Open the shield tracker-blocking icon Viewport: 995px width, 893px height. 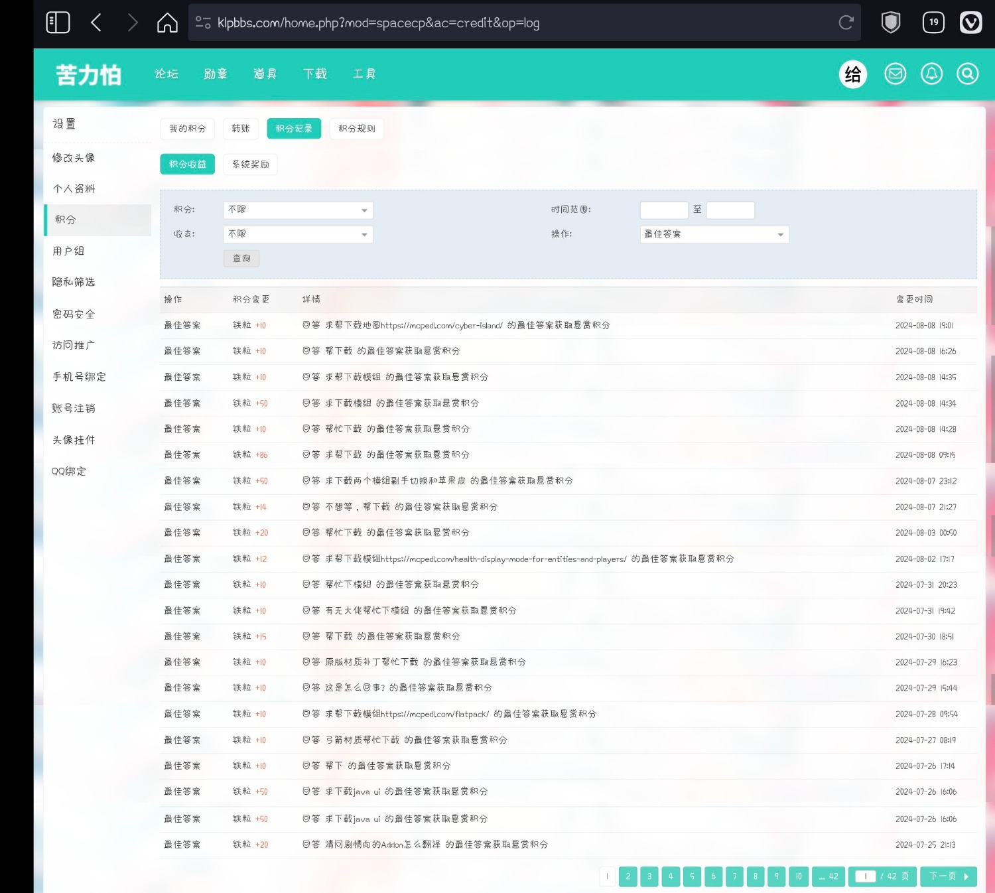tap(891, 23)
